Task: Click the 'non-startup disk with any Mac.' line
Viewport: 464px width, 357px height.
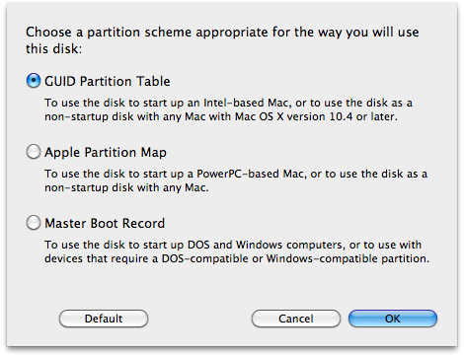Action: [x=126, y=187]
